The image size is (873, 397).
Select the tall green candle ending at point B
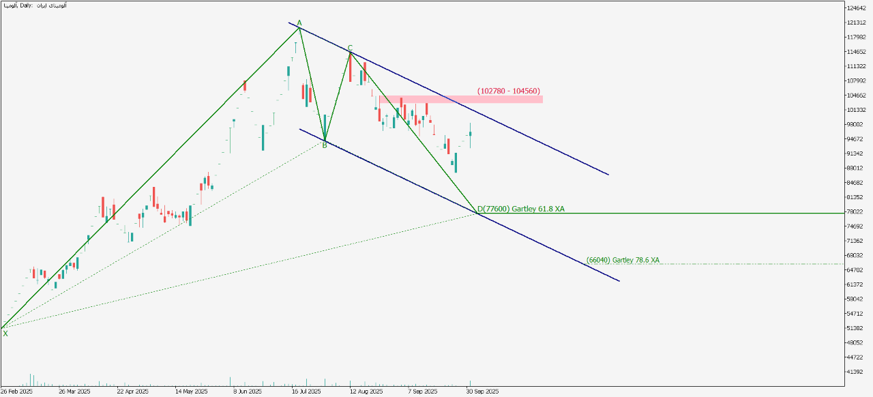point(325,127)
